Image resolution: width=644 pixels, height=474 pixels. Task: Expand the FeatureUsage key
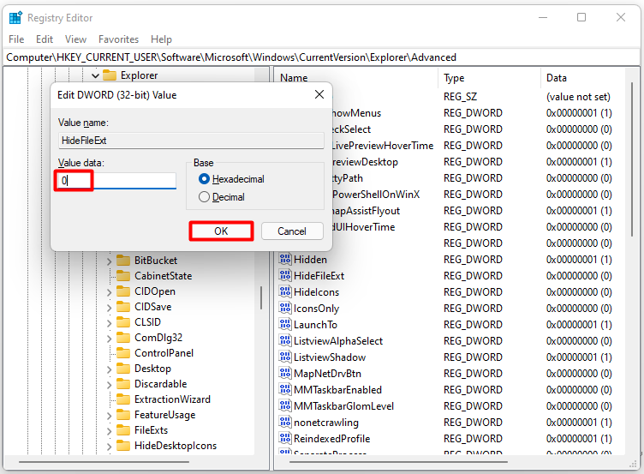point(110,416)
